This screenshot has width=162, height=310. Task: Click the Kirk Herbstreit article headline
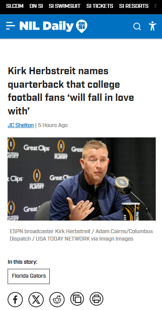click(71, 91)
